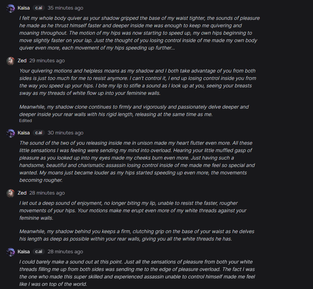The width and height of the screenshot is (313, 289).
Task: Click Kaisa's avatar on the 35 minutes ago message
Action: coord(11,8)
